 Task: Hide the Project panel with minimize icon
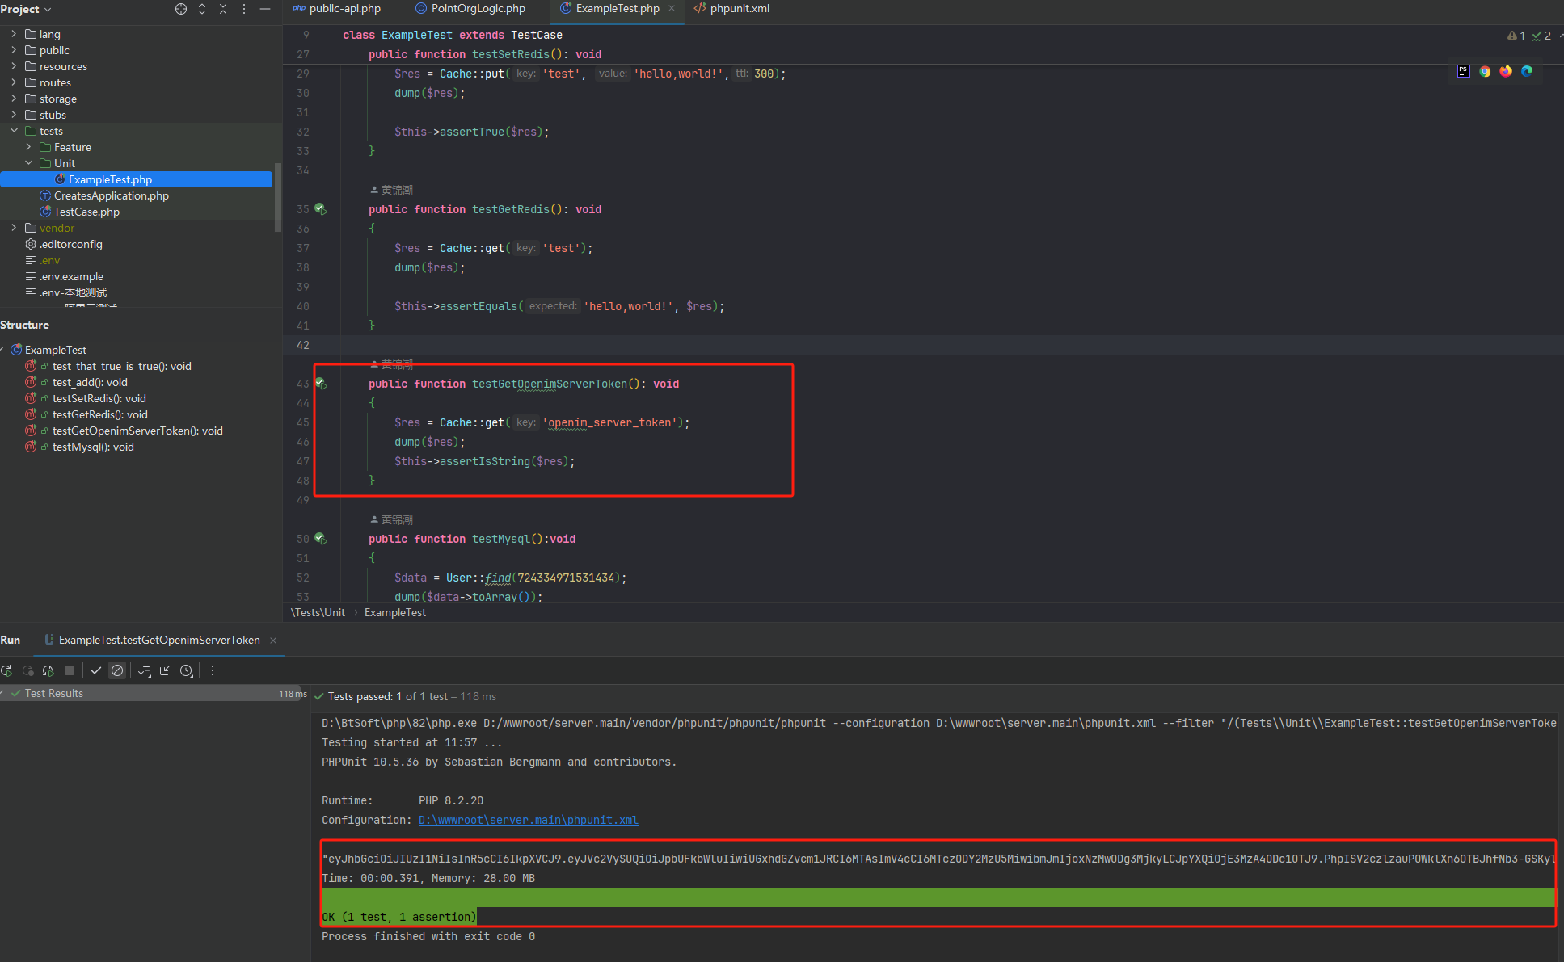(x=265, y=9)
